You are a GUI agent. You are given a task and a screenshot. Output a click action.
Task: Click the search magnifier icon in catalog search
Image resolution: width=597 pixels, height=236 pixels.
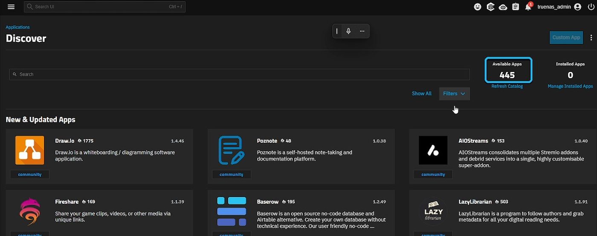pos(15,74)
